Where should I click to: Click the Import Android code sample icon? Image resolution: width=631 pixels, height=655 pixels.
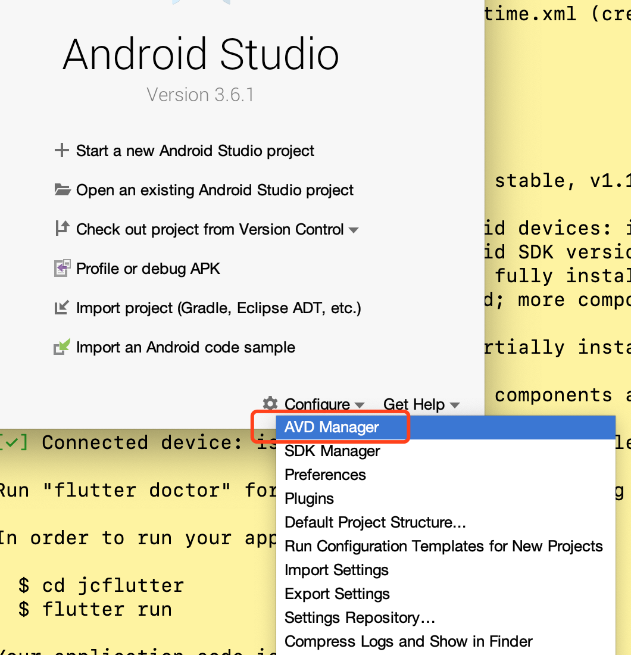(62, 347)
